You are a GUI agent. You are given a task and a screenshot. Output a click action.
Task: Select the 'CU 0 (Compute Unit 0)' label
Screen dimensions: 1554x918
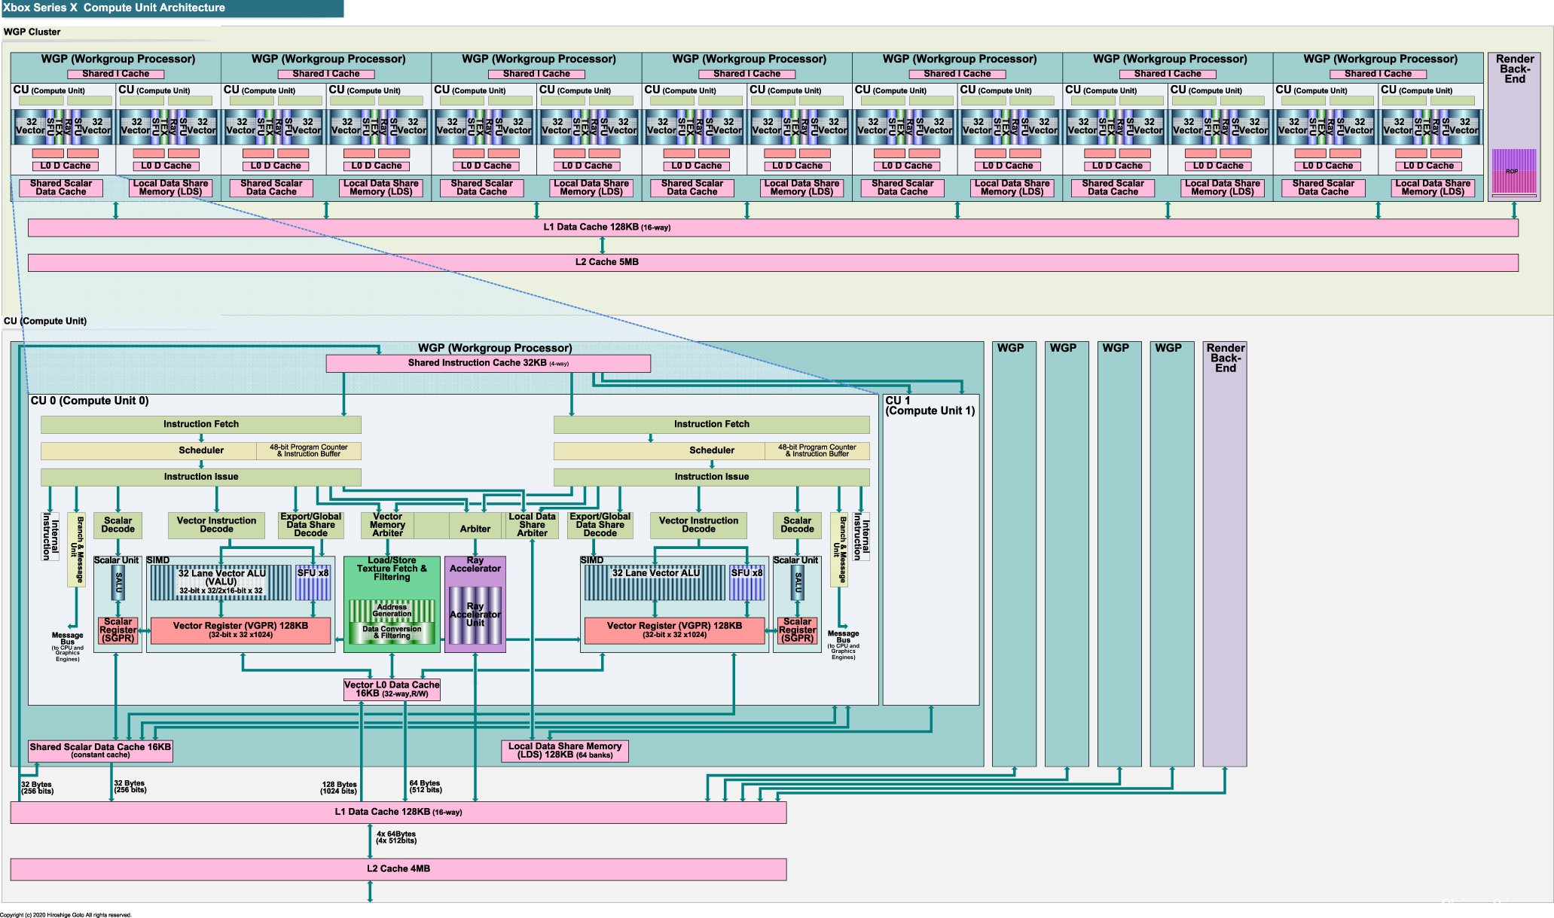(x=89, y=401)
